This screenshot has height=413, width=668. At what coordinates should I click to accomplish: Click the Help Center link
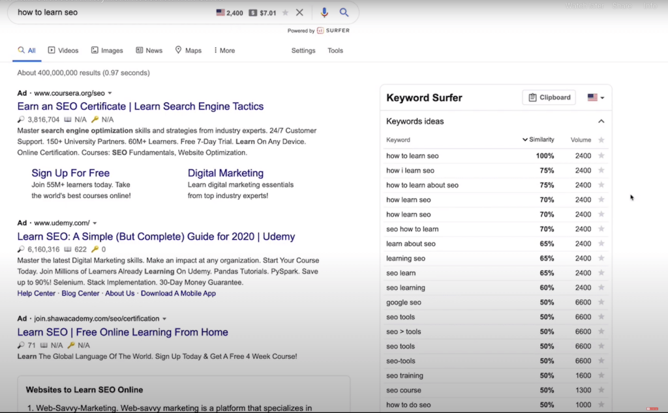tap(37, 294)
